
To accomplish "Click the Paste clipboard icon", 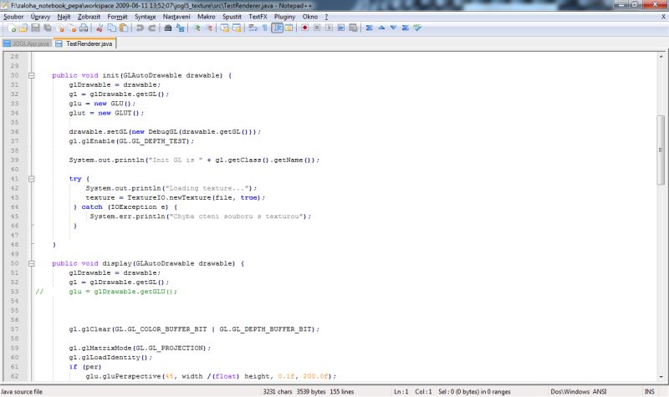I will coord(124,28).
